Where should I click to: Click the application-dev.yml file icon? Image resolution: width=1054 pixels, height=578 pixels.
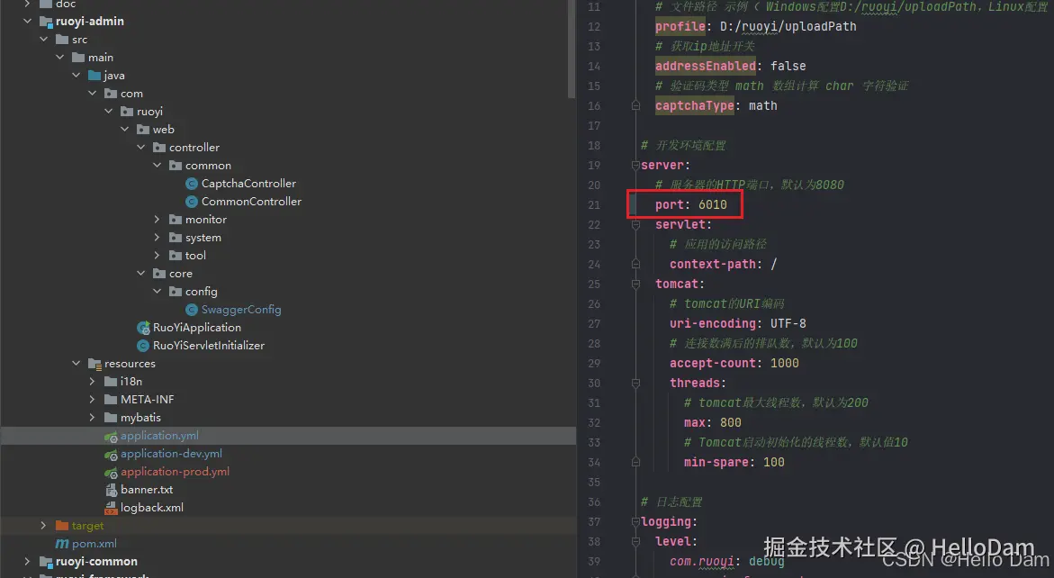coord(111,455)
